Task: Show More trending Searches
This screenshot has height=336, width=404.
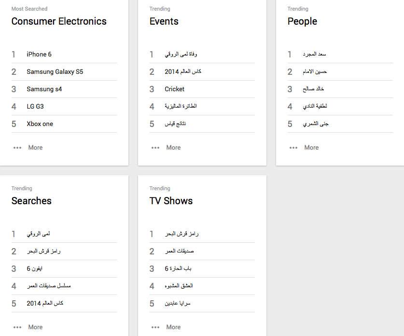Action: coord(35,327)
